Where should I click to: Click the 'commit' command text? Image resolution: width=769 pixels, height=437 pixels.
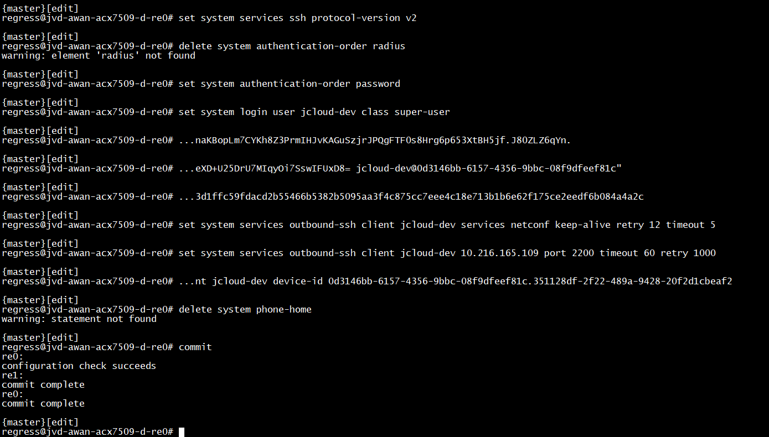tap(195, 347)
